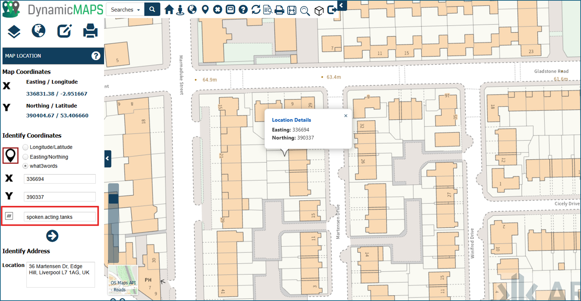Click the OS Maps API Roads thumbnail
Image resolution: width=581 pixels, height=301 pixels.
[x=123, y=280]
